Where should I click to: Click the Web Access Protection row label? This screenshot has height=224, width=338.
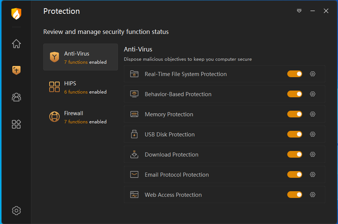[173, 195]
